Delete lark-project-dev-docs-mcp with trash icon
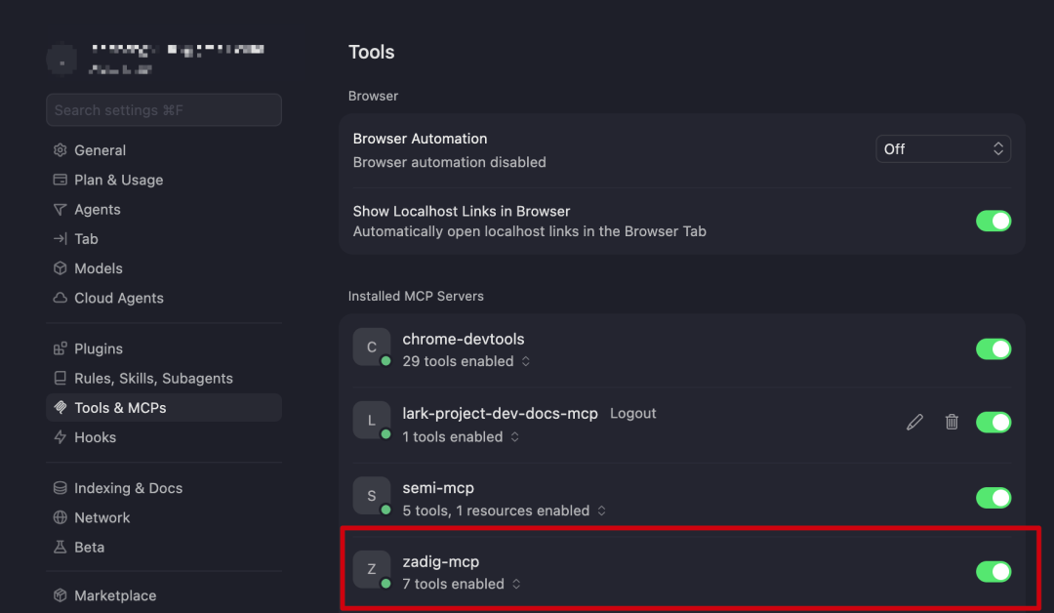Viewport: 1054px width, 613px height. tap(952, 422)
